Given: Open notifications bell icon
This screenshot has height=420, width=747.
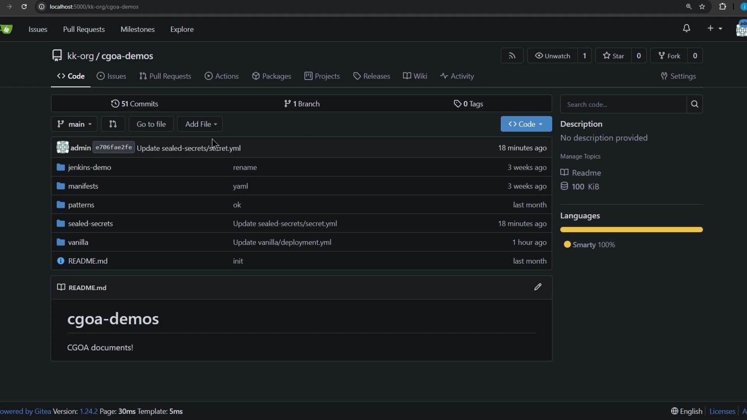Looking at the screenshot, I should tap(687, 28).
